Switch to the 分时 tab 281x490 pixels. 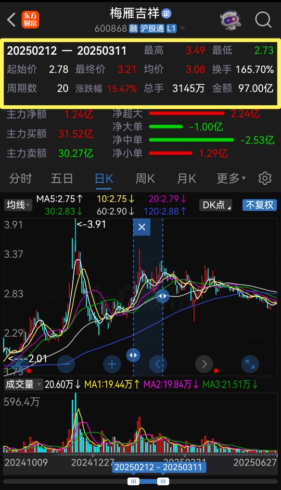(x=20, y=179)
